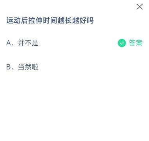
Task: Click the character 吗 ending the question
Action: [90, 21]
